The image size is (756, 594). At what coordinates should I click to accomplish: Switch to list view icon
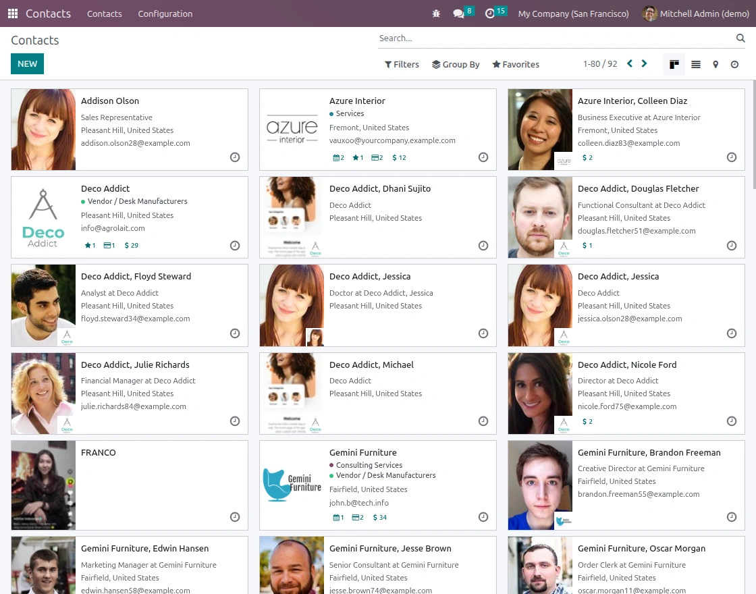[696, 64]
